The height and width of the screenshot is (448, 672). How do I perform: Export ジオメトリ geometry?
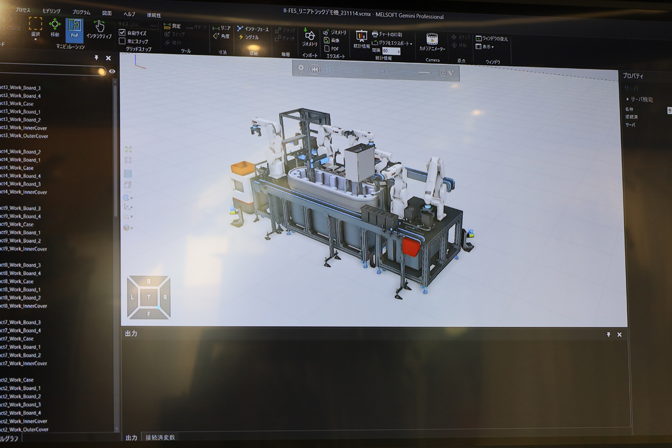point(335,32)
